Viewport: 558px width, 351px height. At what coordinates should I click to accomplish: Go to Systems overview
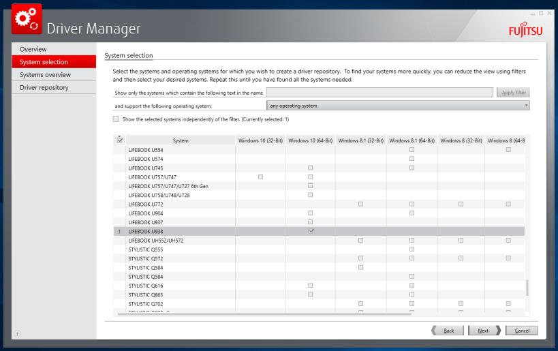click(54, 75)
